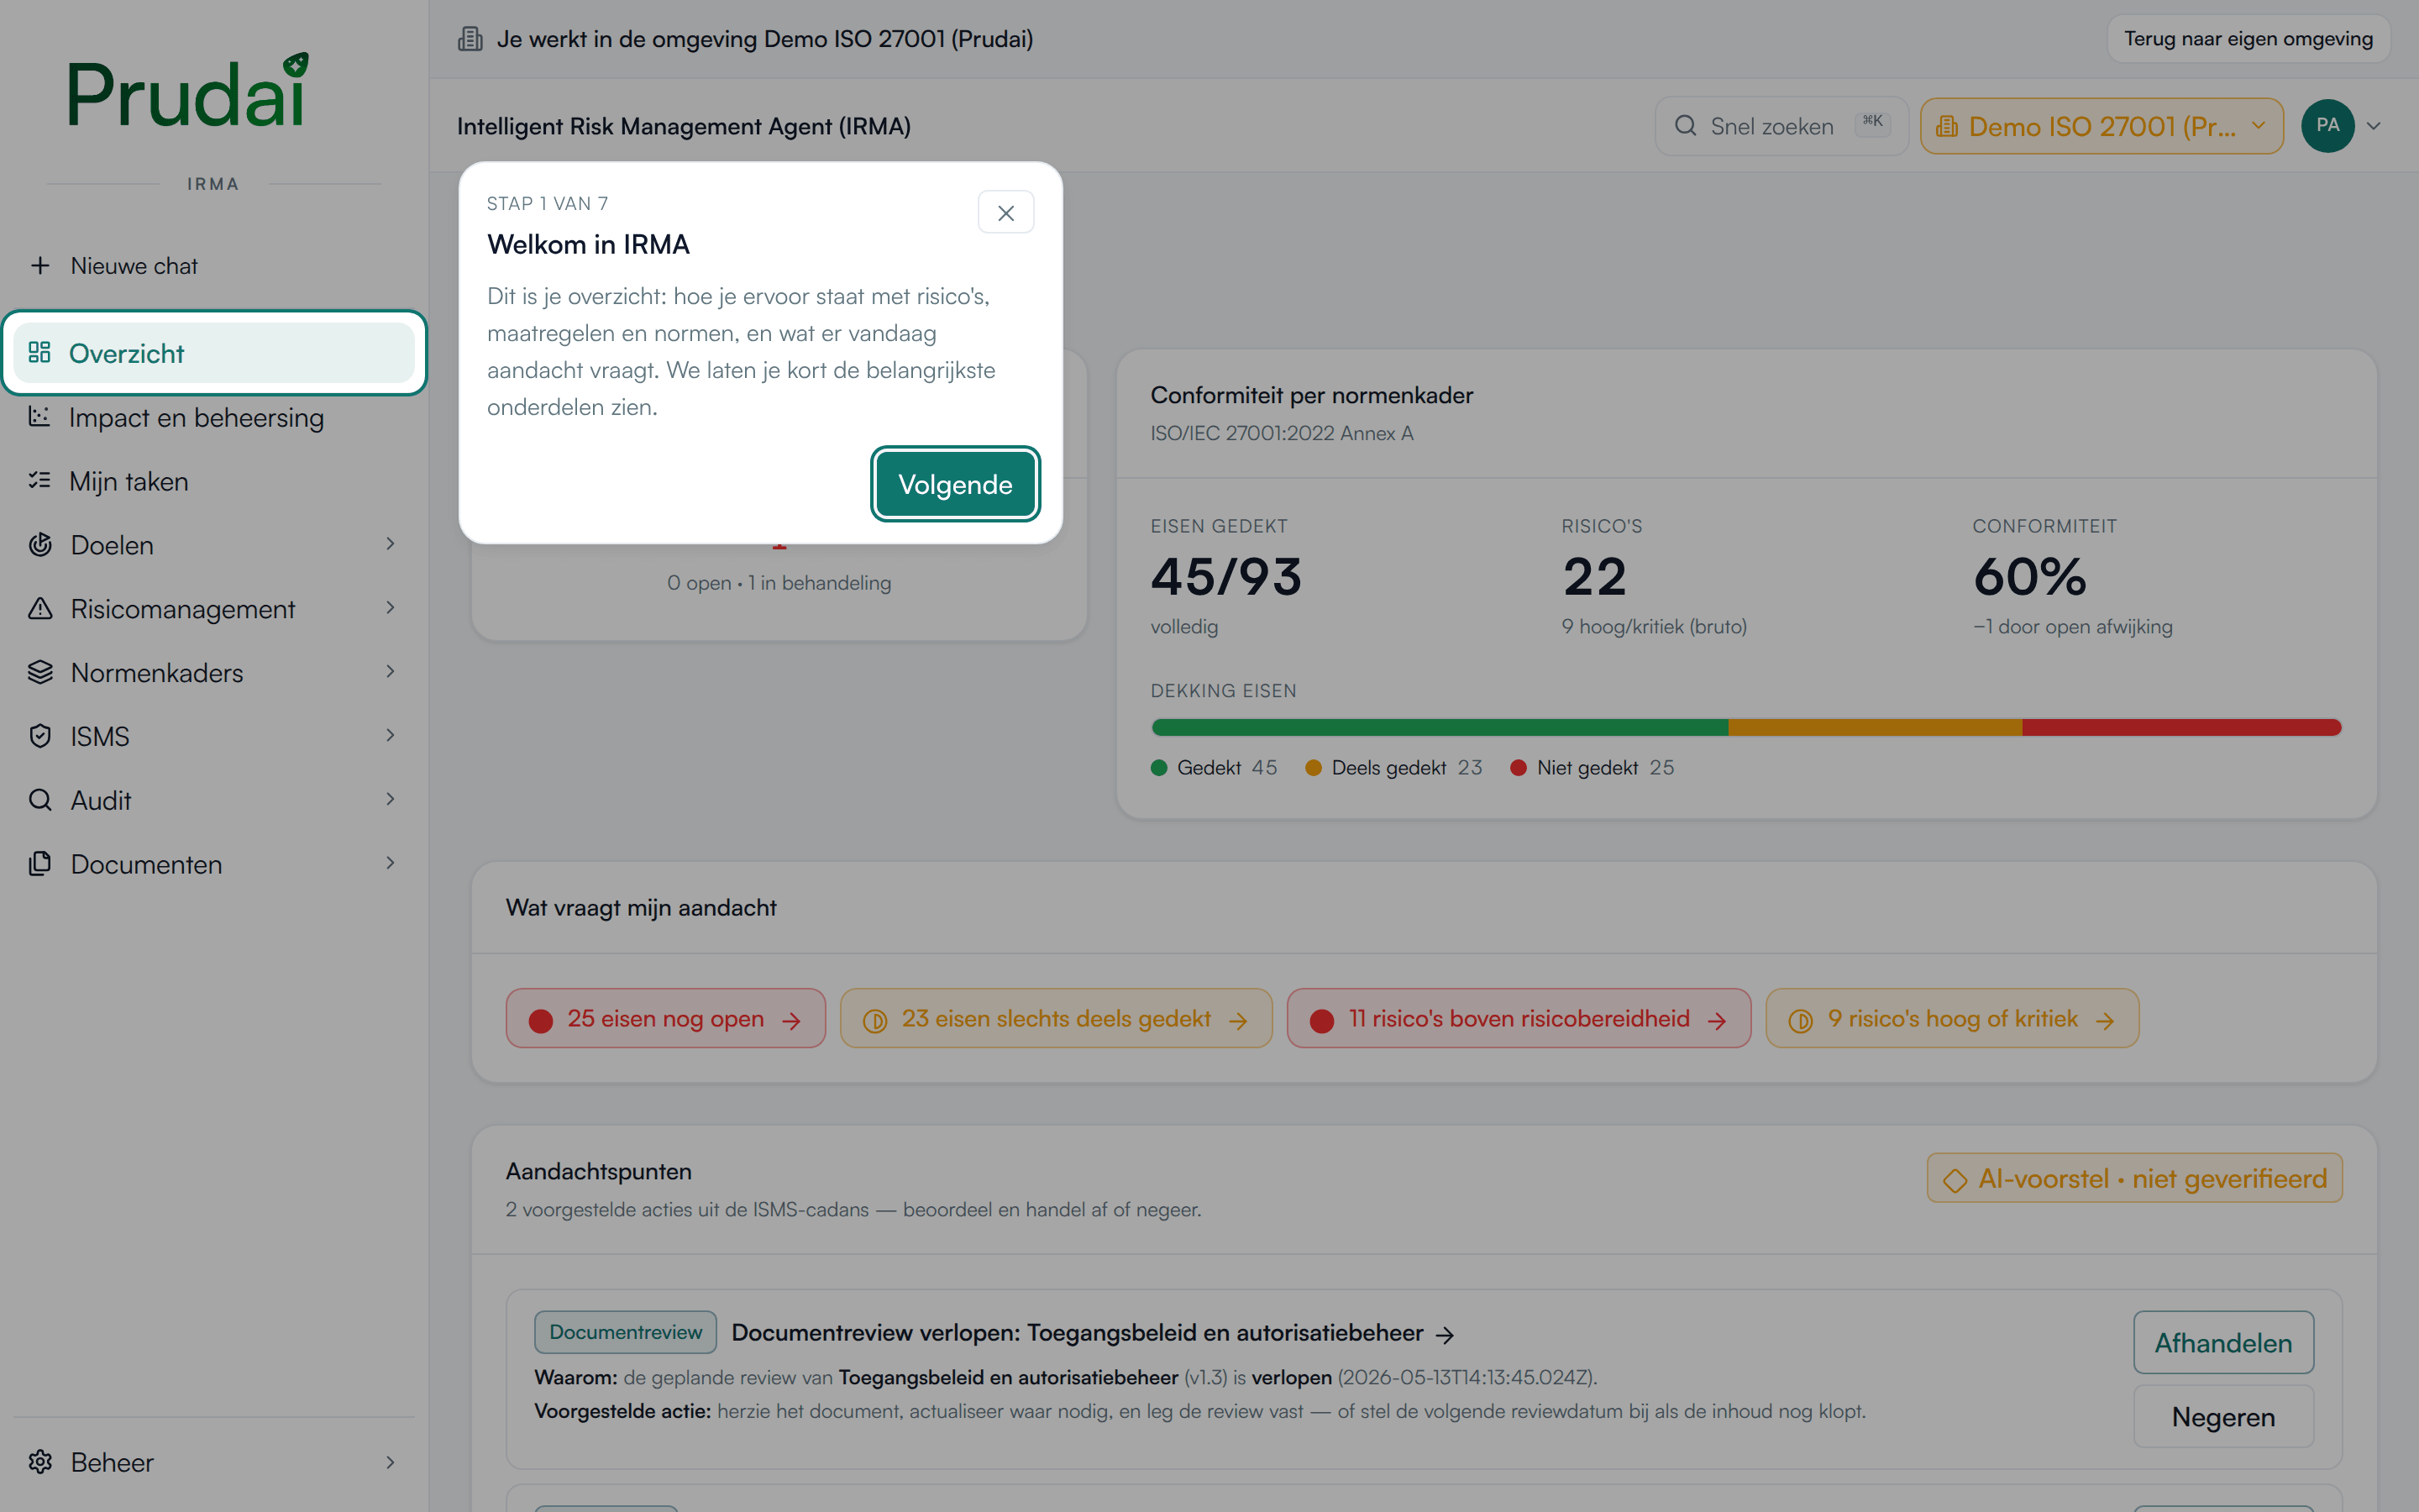Click the Impact en beheersing chart icon

pos(40,417)
